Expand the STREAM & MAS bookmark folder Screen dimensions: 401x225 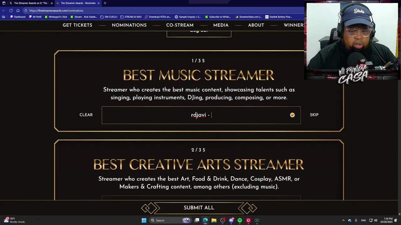pos(131,17)
